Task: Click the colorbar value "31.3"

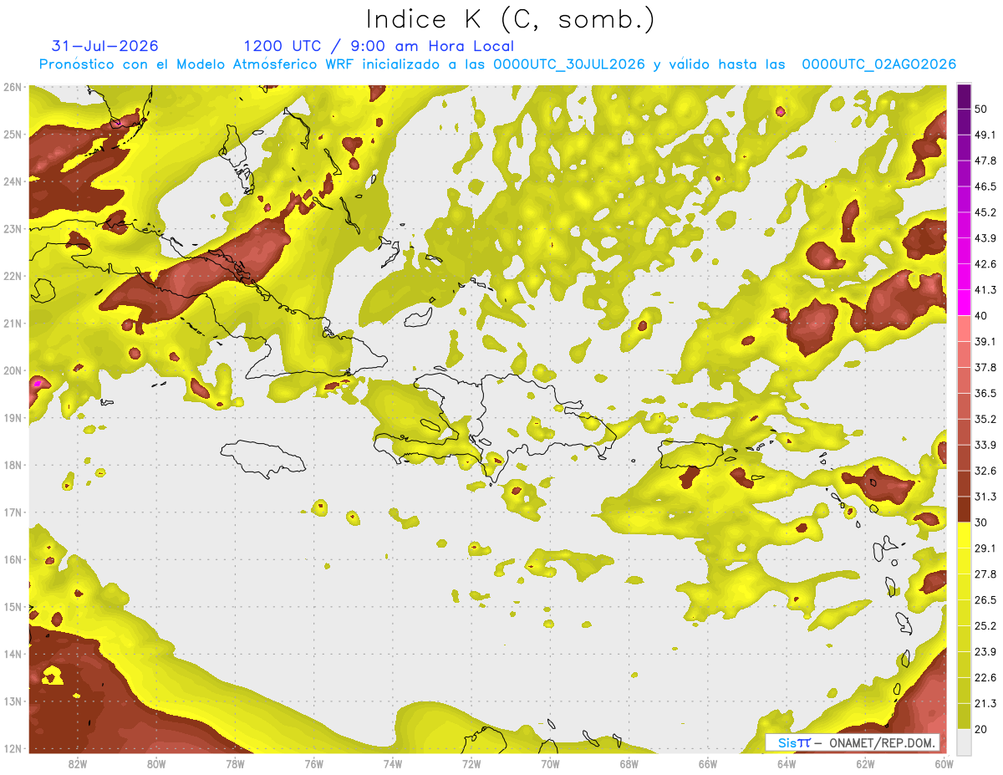Action: 985,497
